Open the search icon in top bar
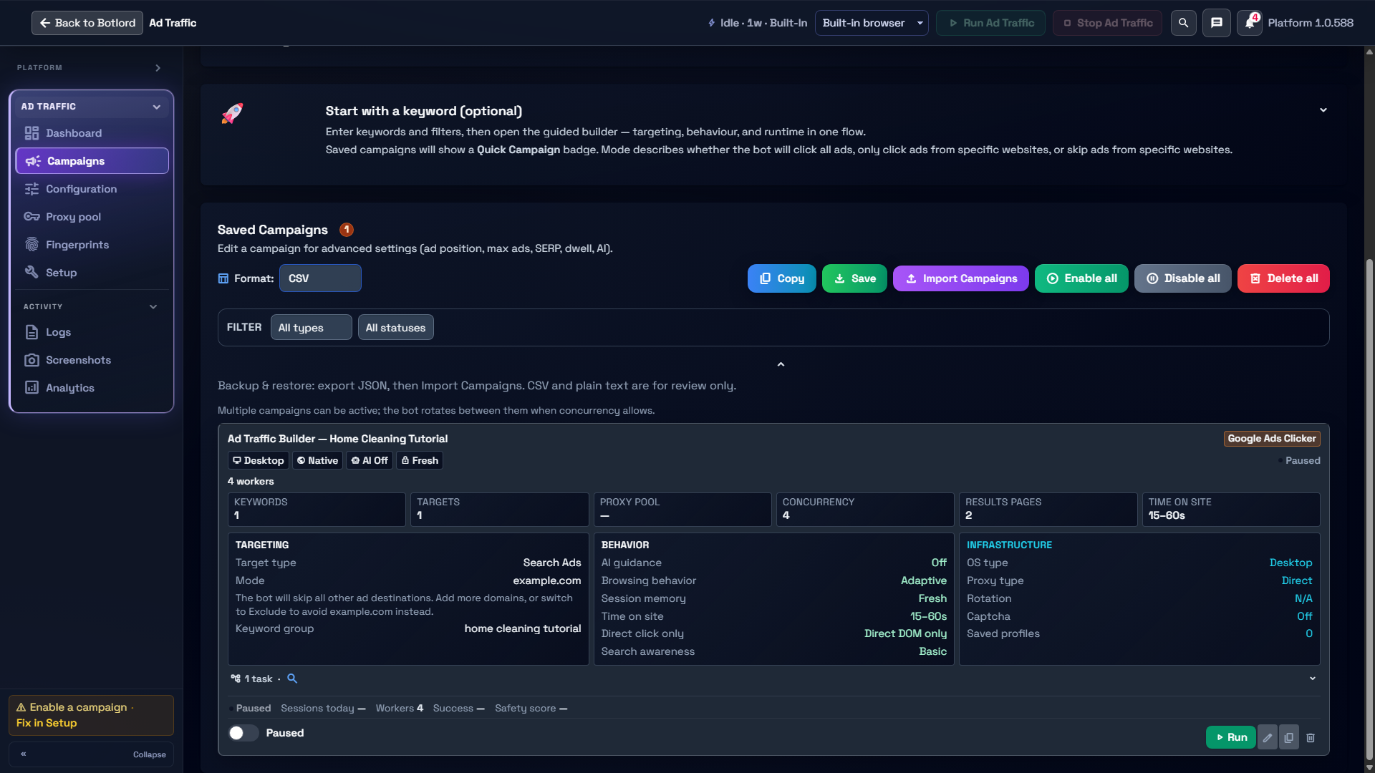 tap(1183, 23)
